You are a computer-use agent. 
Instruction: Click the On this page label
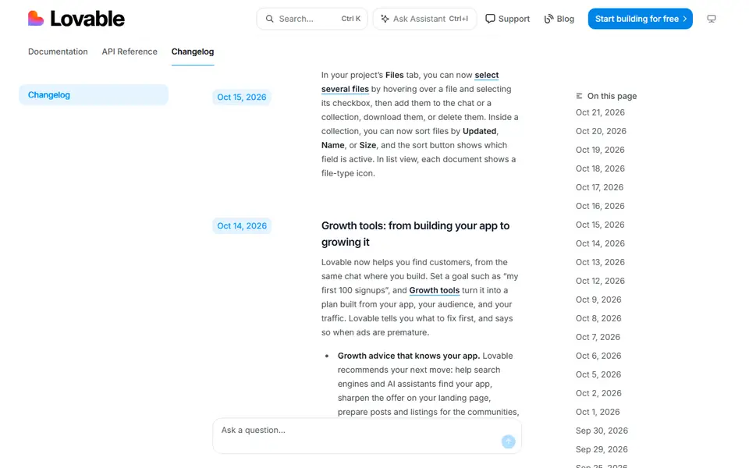click(612, 96)
